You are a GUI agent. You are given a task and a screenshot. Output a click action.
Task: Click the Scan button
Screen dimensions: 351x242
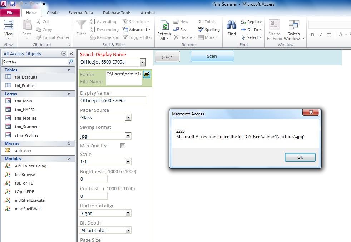pyautogui.click(x=212, y=56)
